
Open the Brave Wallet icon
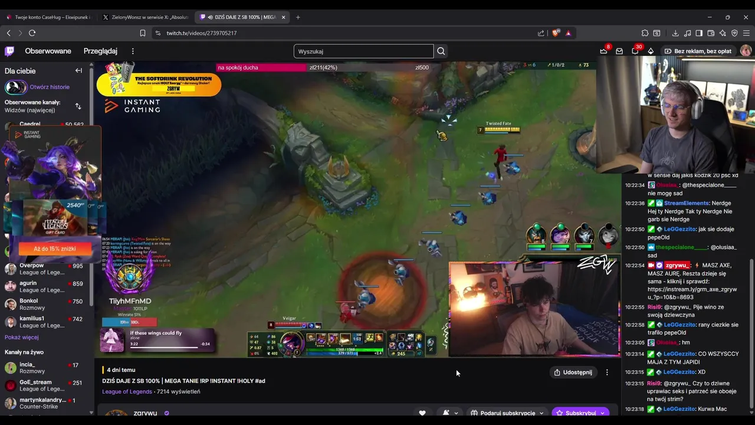[711, 33]
